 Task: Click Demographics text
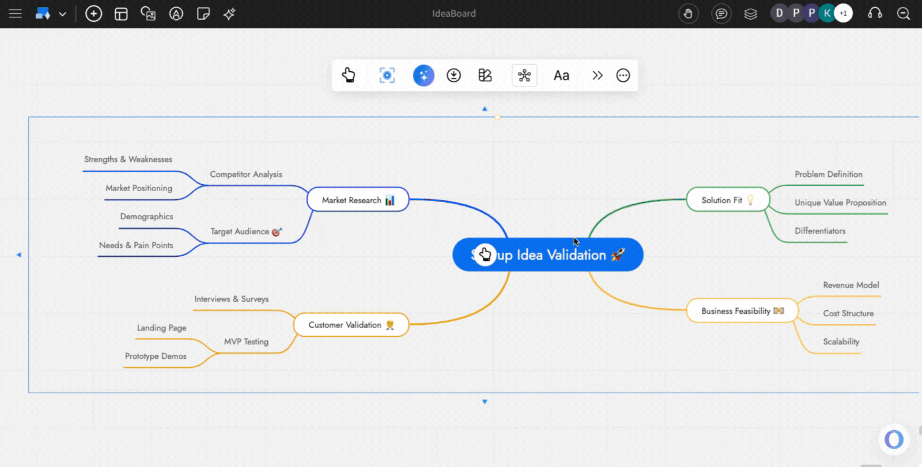(x=146, y=217)
